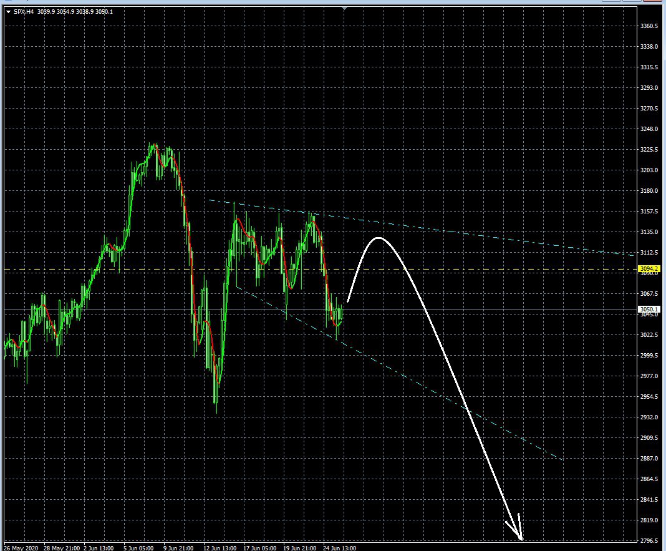Click the 28 May 21:00 time label
This screenshot has width=666, height=551.
pyautogui.click(x=62, y=548)
